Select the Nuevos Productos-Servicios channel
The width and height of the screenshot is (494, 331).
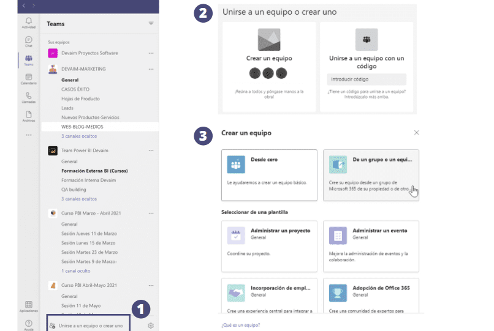tap(90, 117)
